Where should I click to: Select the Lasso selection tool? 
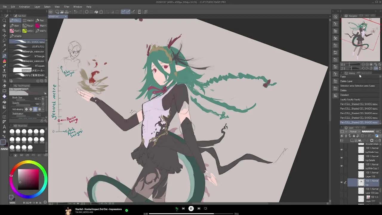coord(4,41)
